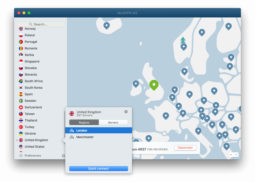Click the Poland flag icon in sidebar
This screenshot has height=182, width=255.
(21, 35)
